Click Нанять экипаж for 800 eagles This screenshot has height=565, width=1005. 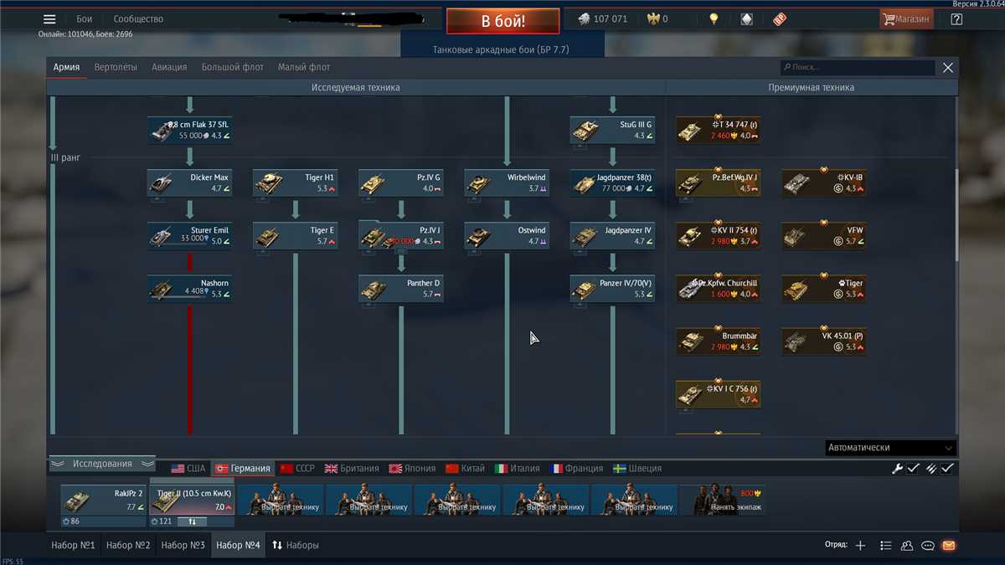click(x=723, y=500)
